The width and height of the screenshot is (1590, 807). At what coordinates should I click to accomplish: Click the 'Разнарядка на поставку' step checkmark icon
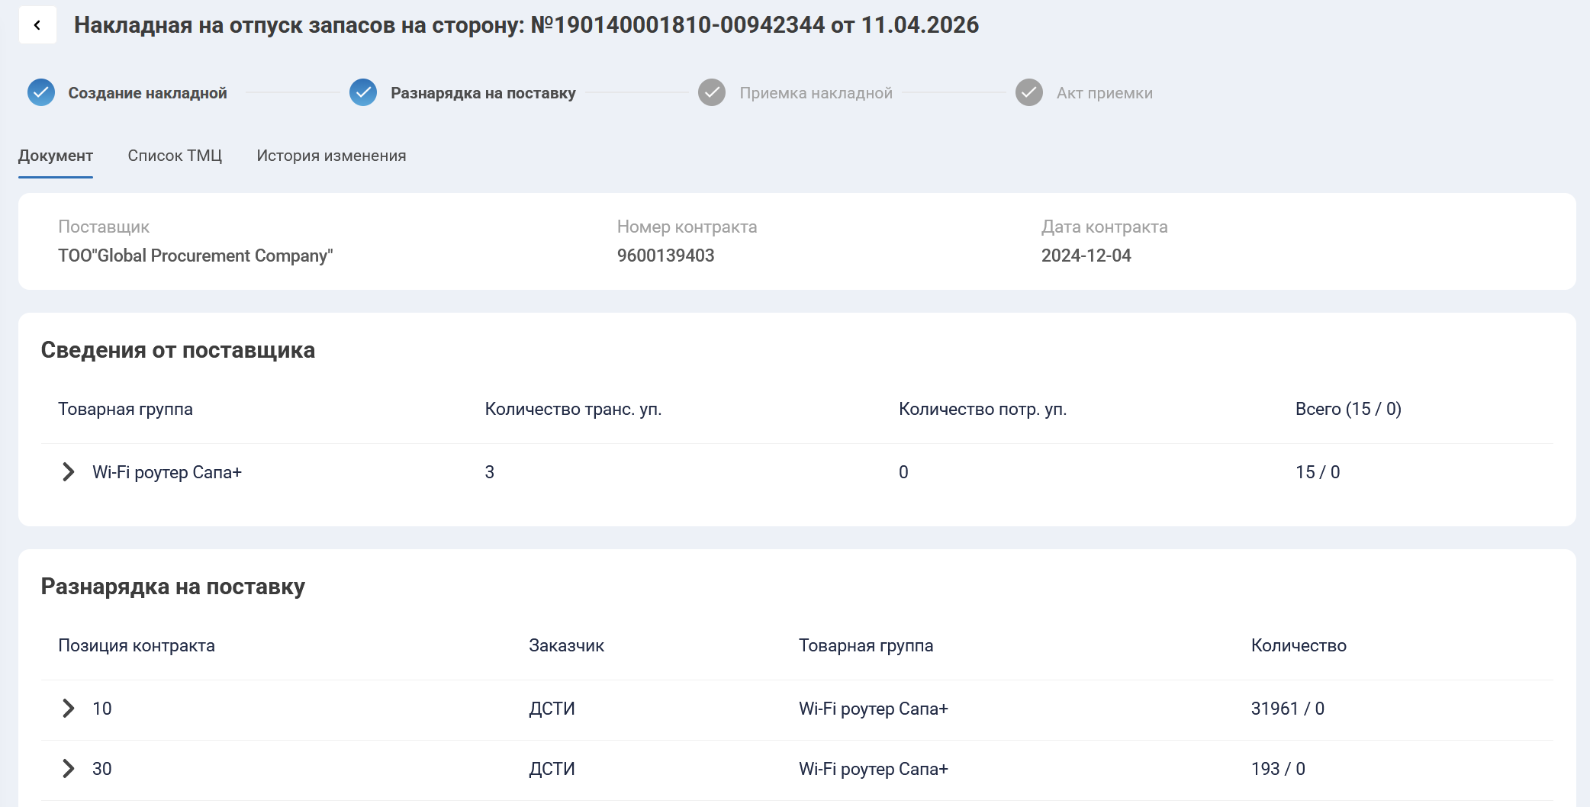[363, 92]
